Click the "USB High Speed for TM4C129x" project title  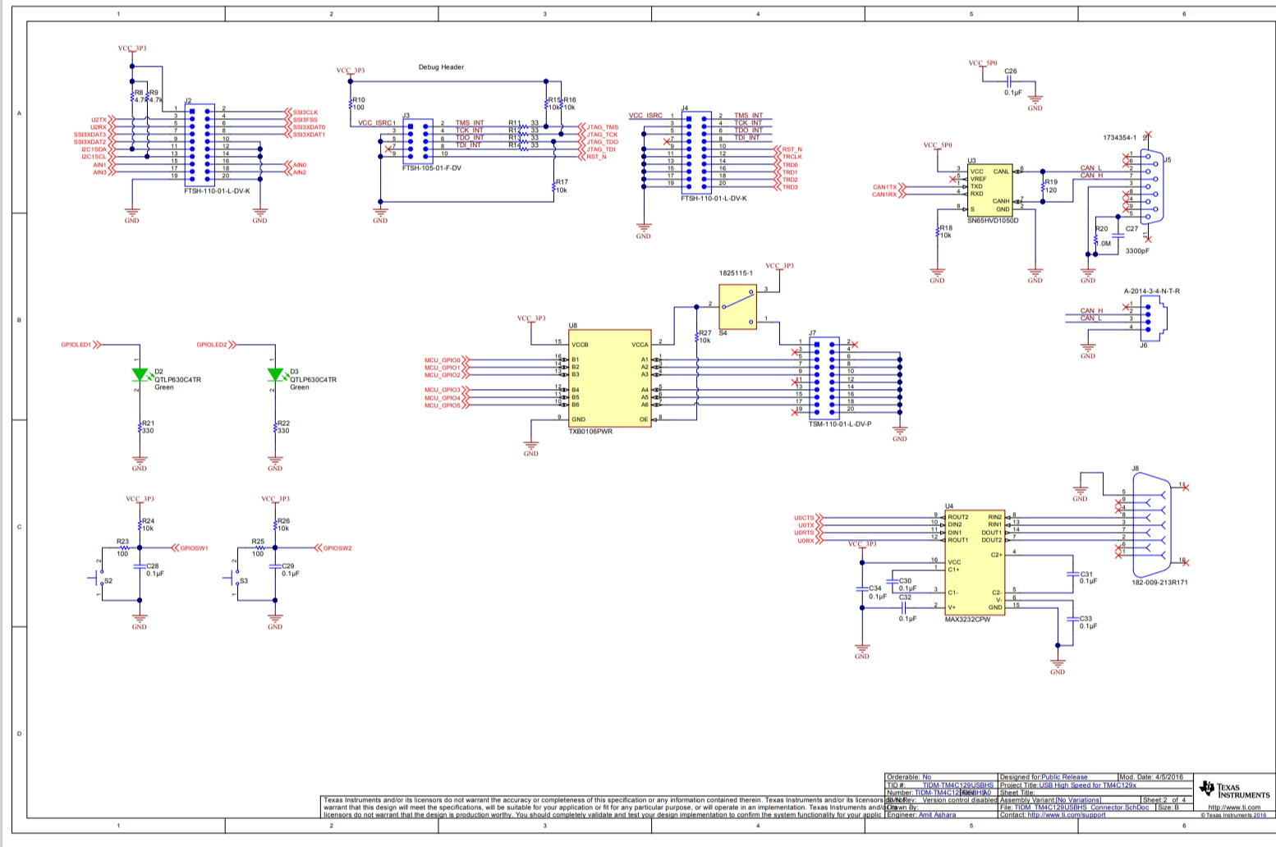click(1088, 785)
